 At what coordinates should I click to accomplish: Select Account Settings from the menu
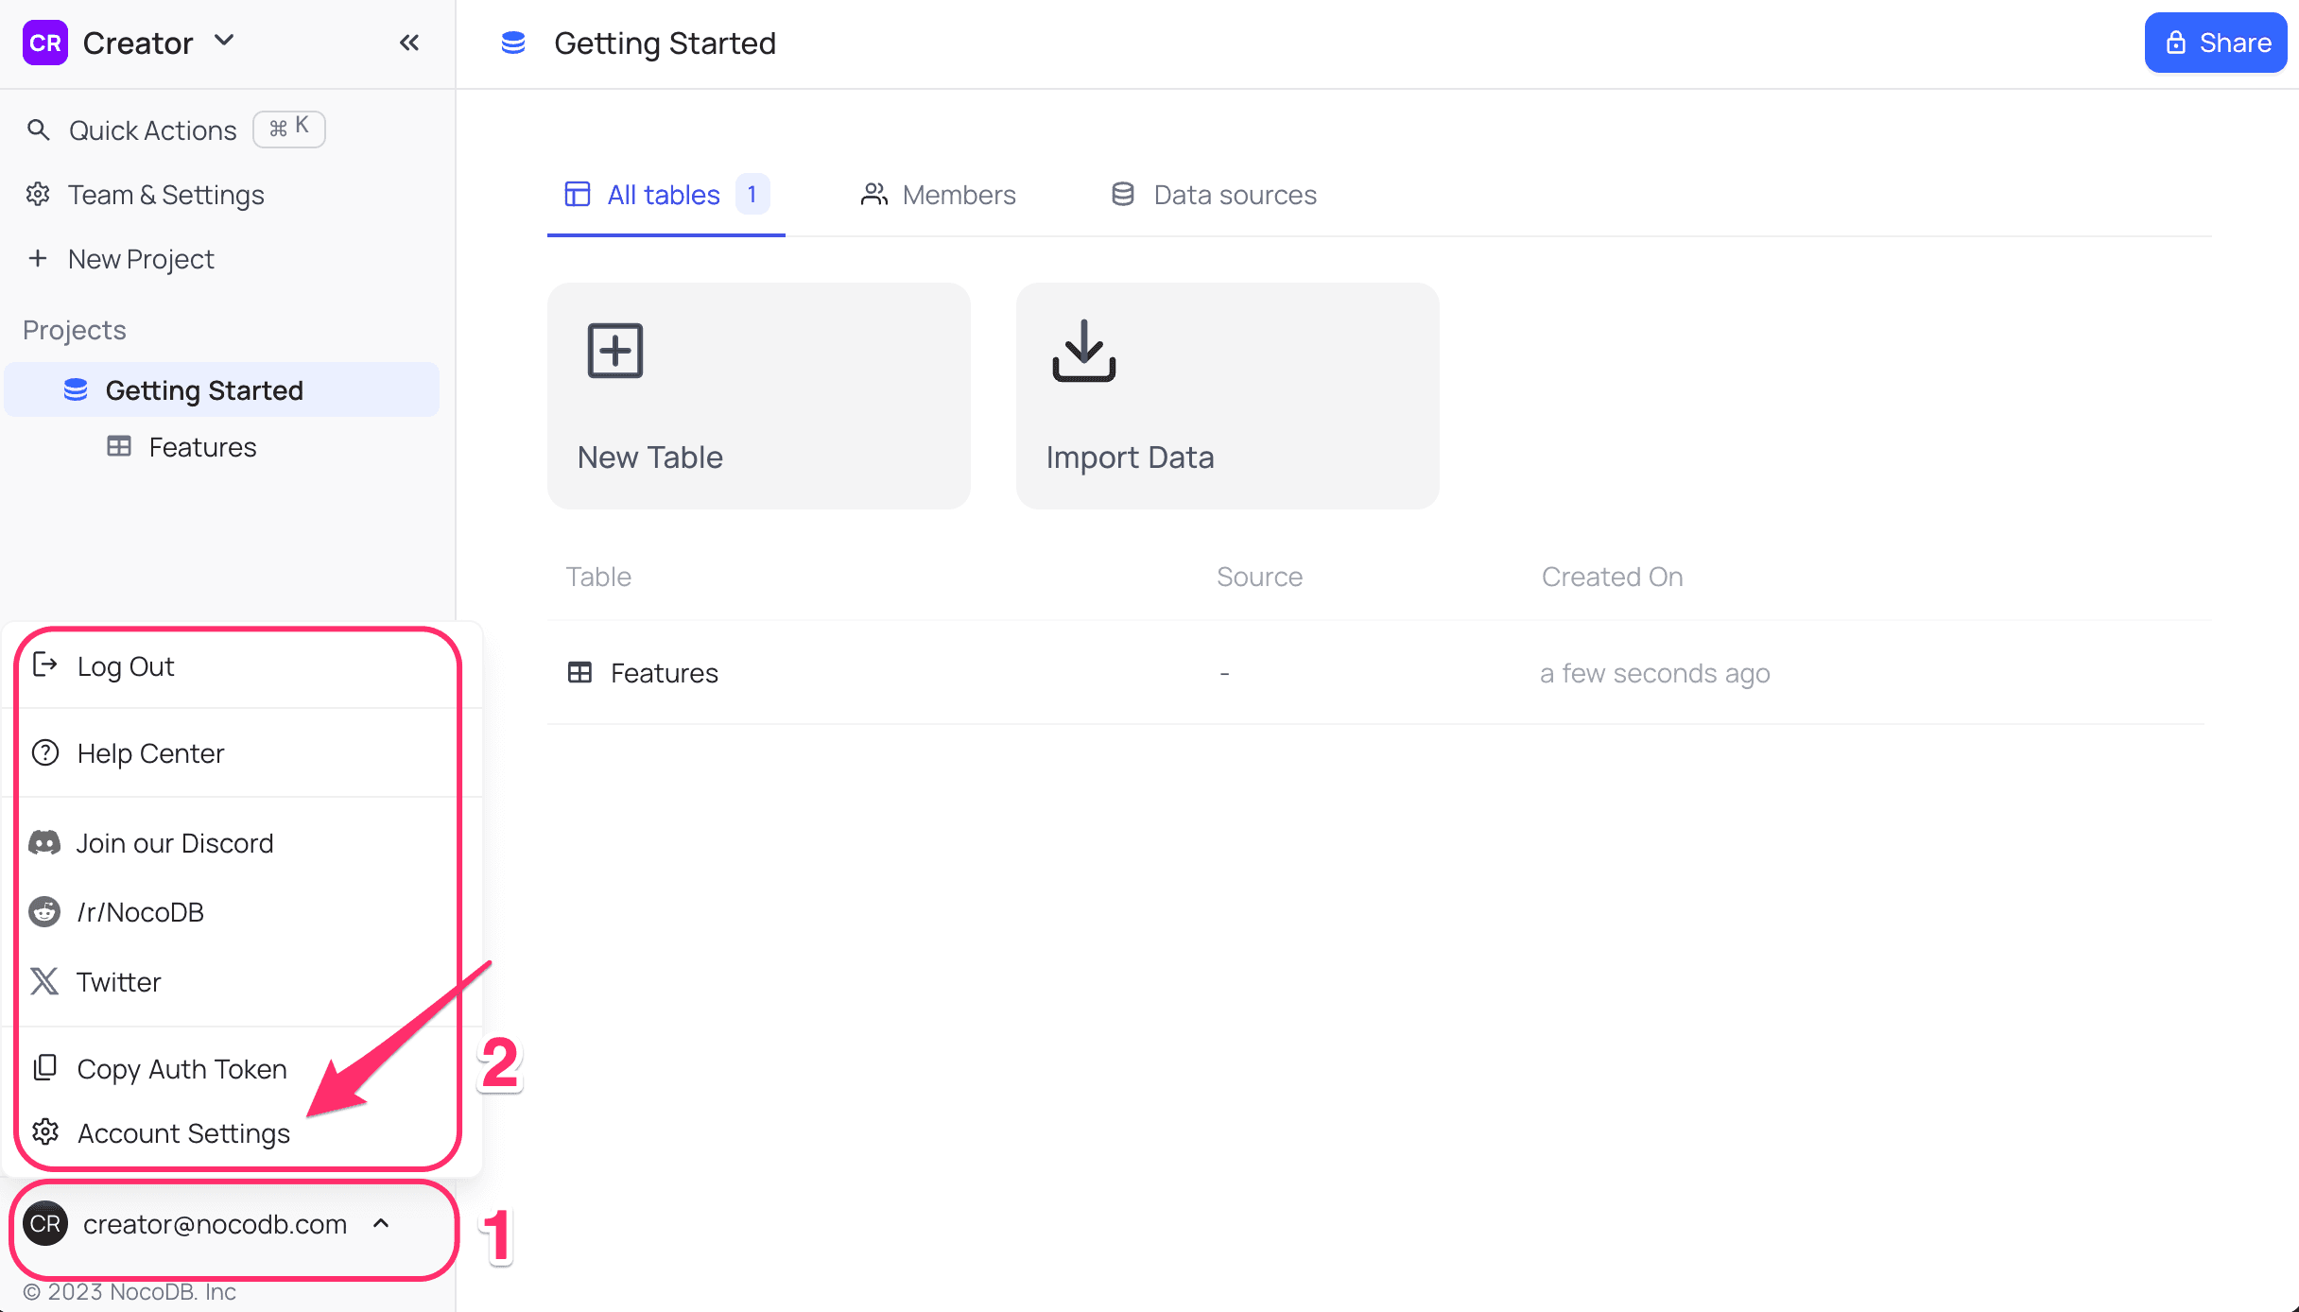coord(183,1132)
